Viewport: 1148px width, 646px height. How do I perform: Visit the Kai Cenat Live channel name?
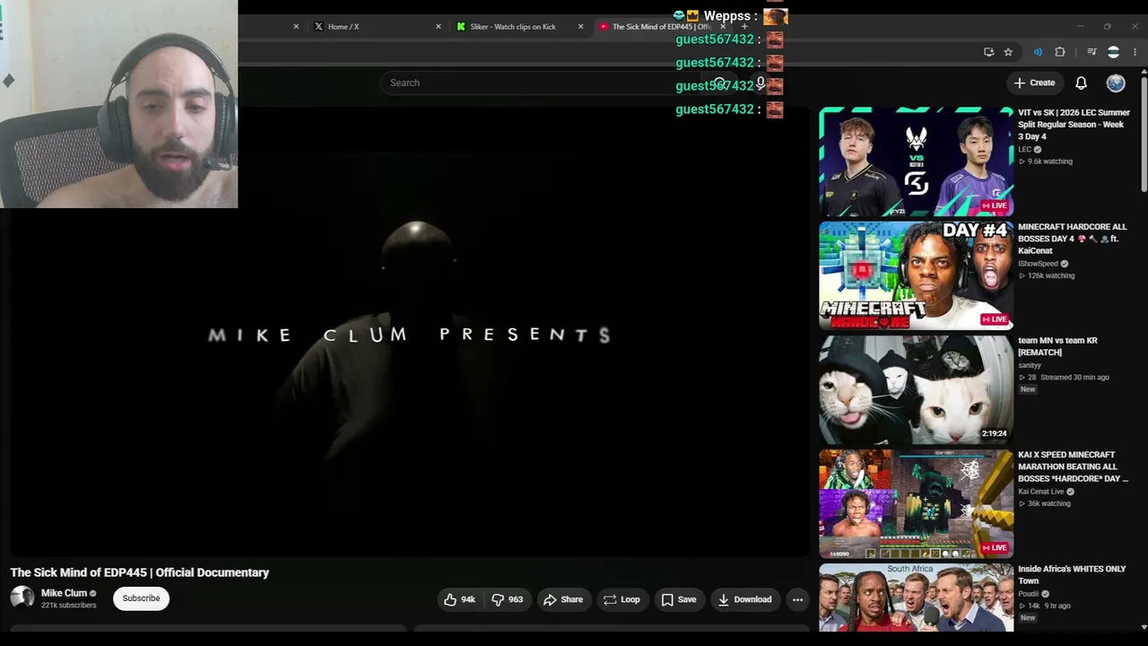(x=1040, y=492)
